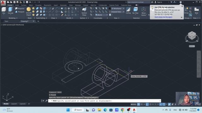
Task: Close the CTRL sub-selection tip balloon
Action: tap(182, 6)
